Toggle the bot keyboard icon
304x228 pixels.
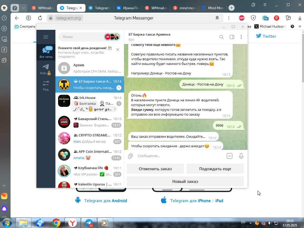pos(230,156)
